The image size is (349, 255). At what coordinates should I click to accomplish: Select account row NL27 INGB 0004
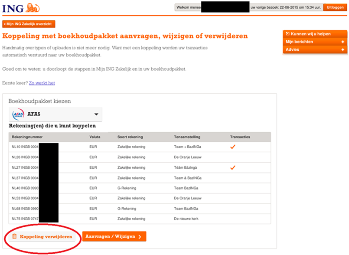[x=140, y=168]
